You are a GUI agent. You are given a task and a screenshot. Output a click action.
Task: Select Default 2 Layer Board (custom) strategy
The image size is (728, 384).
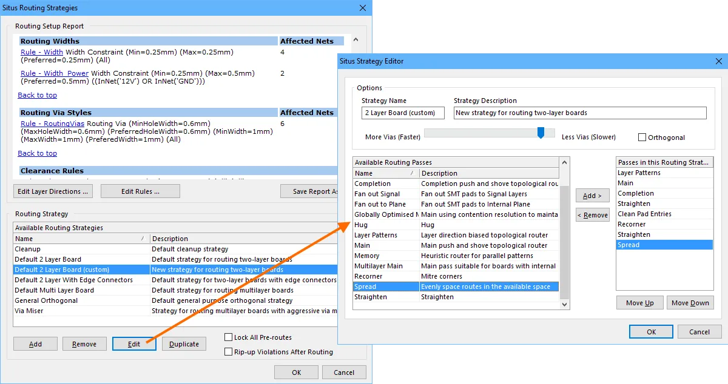pos(175,270)
